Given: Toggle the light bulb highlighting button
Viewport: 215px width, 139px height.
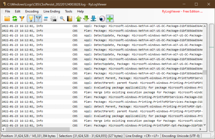Looking at the screenshot, I should pyautogui.click(x=31, y=19).
